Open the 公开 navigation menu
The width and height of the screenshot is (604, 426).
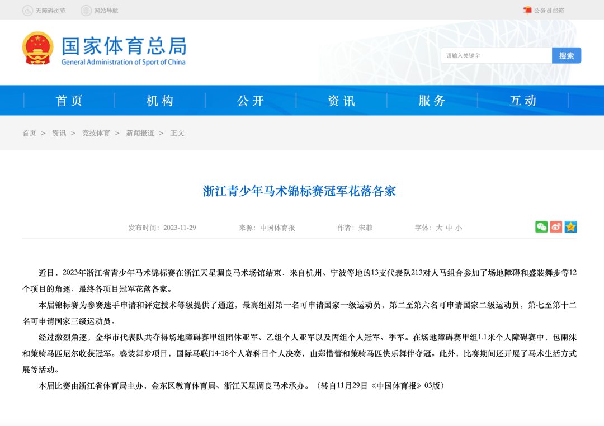point(251,101)
